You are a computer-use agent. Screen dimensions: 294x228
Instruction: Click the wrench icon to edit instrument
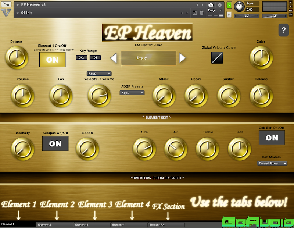(x=6, y=5)
